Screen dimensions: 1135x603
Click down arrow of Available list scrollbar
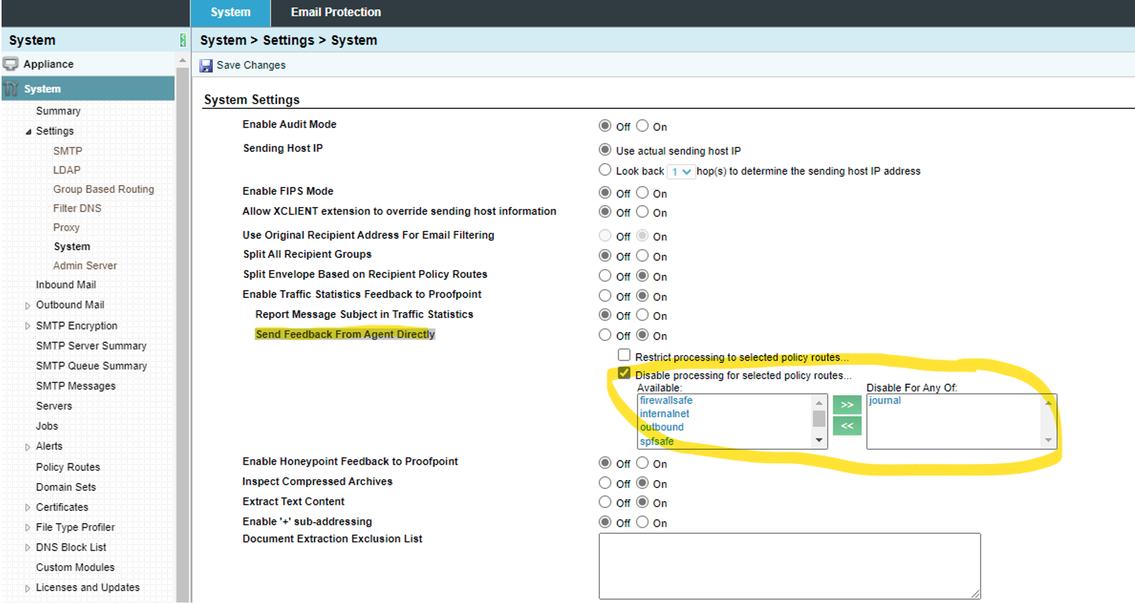pos(819,440)
